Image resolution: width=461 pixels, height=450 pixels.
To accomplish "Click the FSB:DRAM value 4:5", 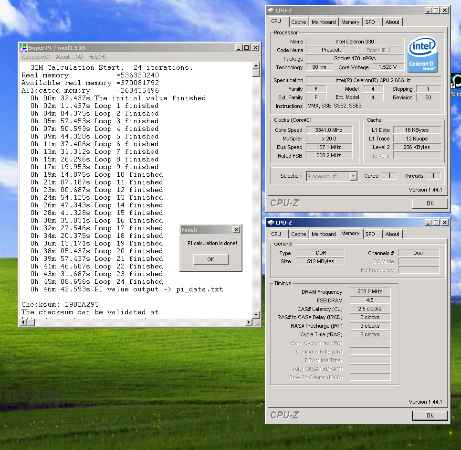I will [370, 300].
